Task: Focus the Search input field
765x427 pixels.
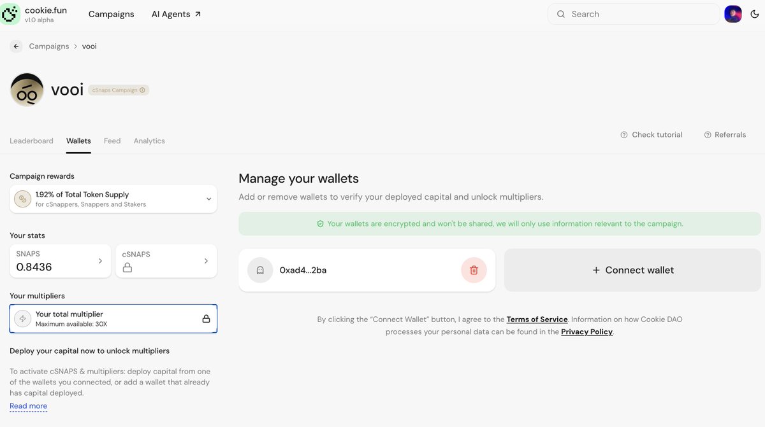Action: tap(634, 14)
